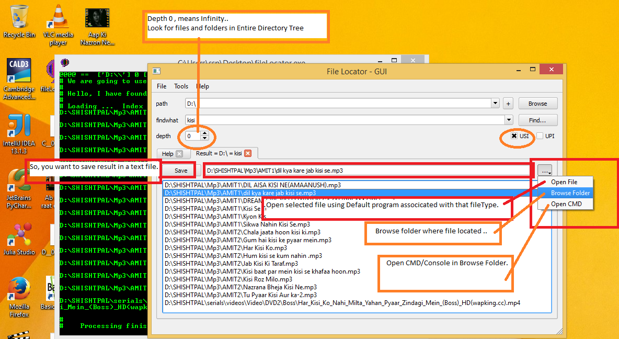
Task: Choose Open CMD from popup menu
Action: click(565, 204)
